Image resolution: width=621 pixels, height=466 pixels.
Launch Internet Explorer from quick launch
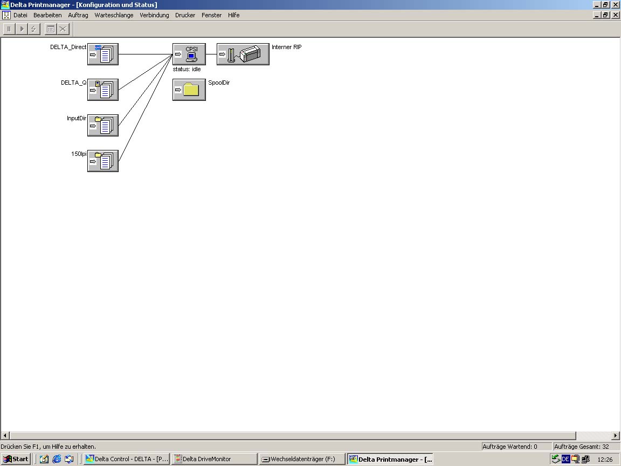(57, 460)
